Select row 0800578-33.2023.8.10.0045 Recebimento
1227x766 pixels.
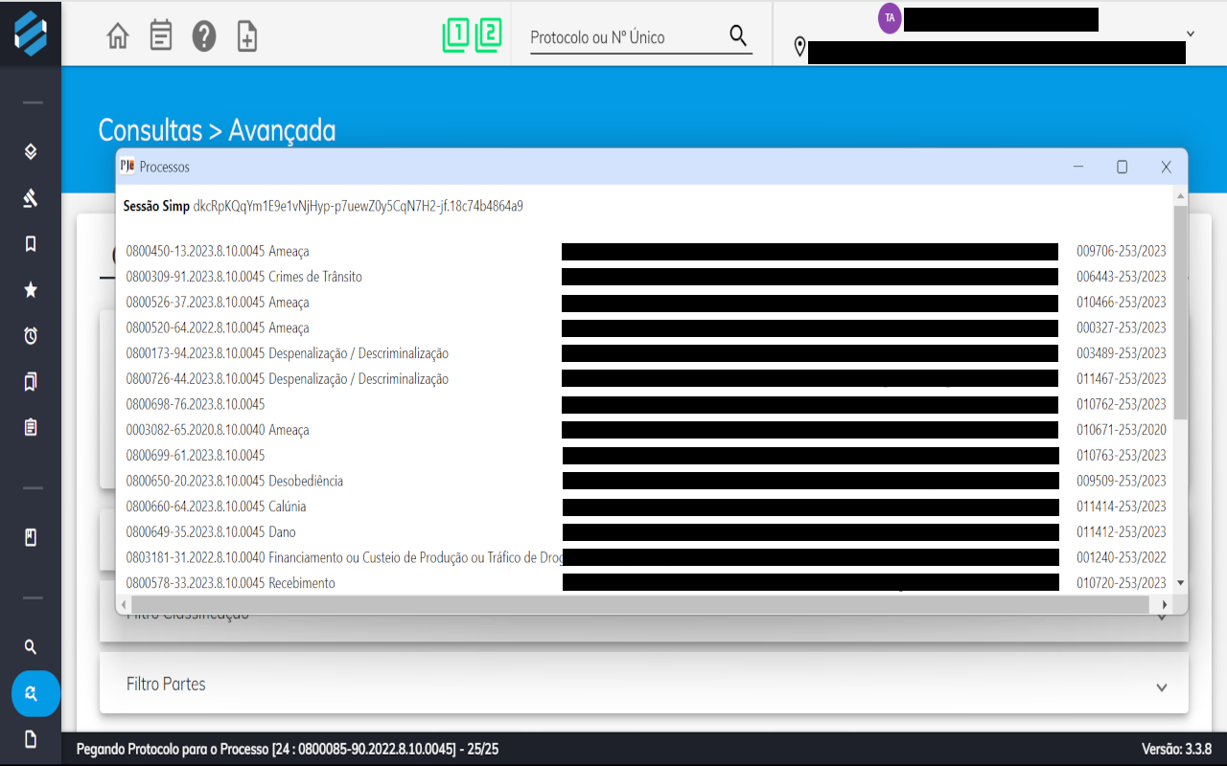(646, 583)
